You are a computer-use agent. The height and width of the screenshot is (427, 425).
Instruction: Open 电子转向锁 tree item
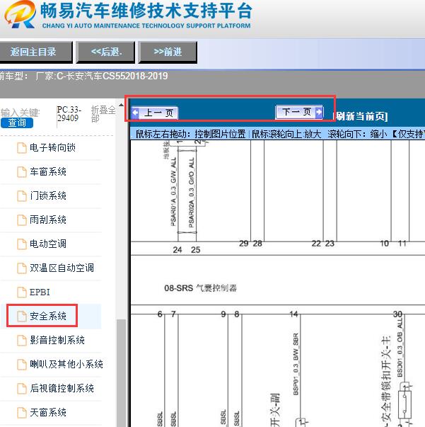(52, 147)
